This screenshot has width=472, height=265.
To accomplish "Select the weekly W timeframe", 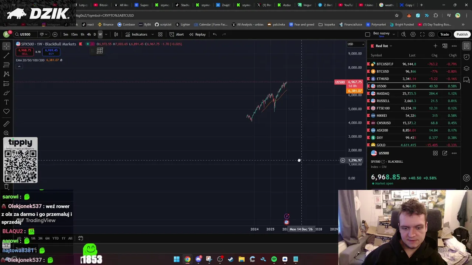I will pyautogui.click(x=100, y=34).
